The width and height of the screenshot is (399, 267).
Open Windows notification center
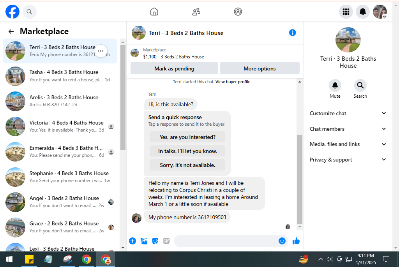click(x=386, y=259)
